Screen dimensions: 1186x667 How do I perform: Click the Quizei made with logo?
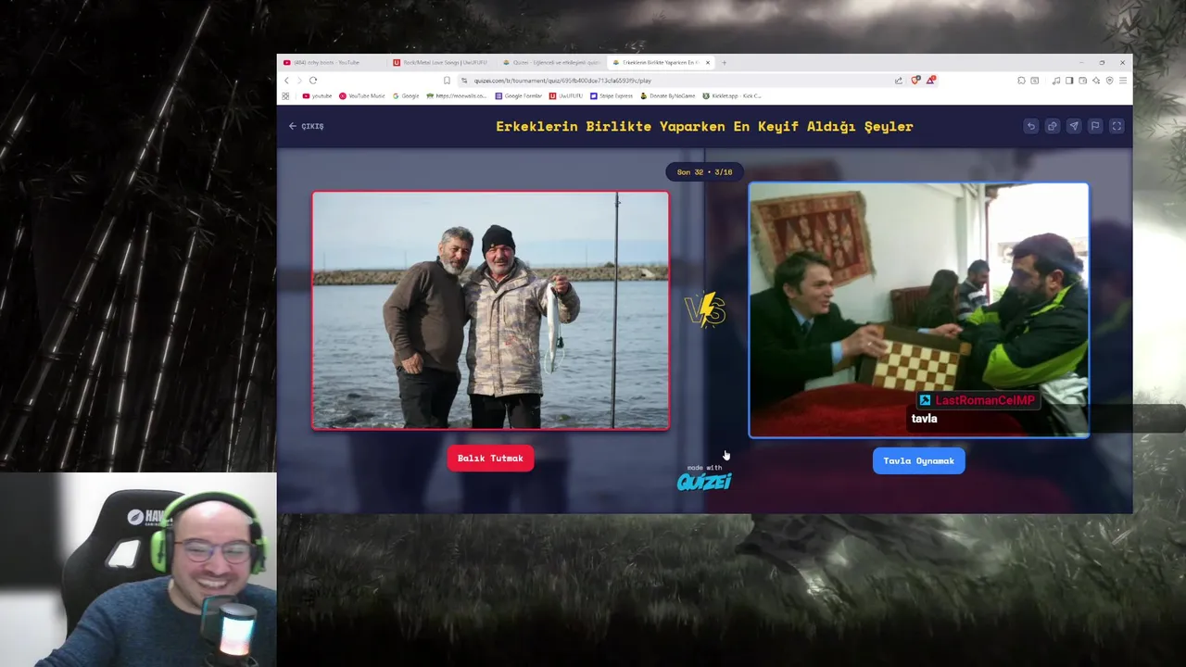(704, 478)
